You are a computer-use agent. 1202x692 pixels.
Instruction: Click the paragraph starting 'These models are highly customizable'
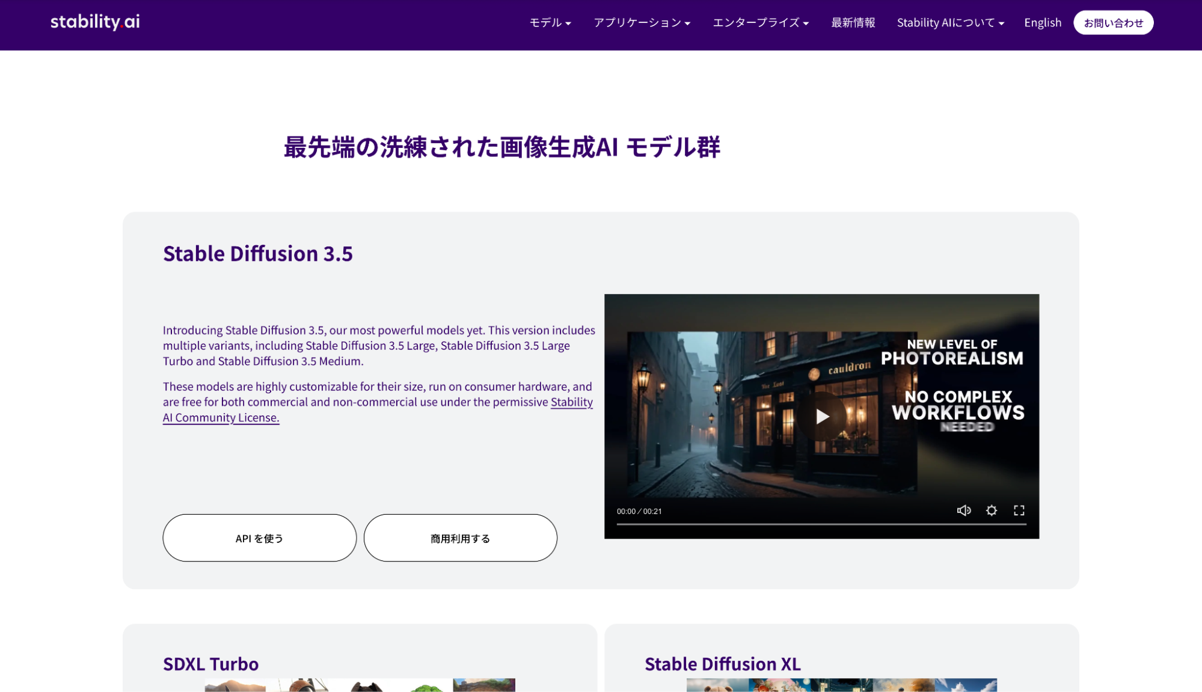[378, 402]
